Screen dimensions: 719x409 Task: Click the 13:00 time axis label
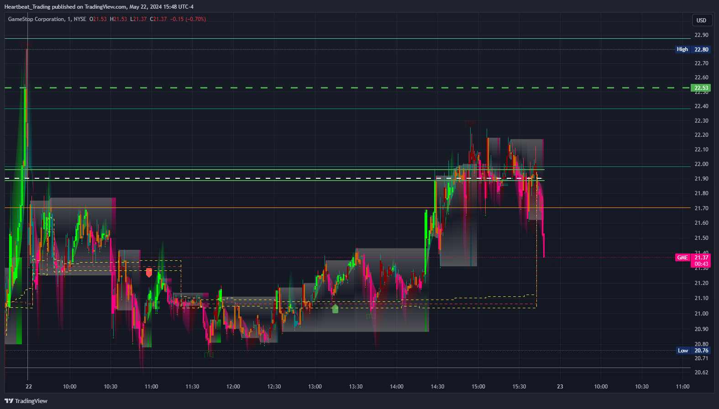(315, 387)
